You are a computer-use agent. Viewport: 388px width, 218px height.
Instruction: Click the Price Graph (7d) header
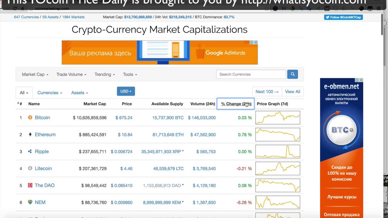coord(273,104)
